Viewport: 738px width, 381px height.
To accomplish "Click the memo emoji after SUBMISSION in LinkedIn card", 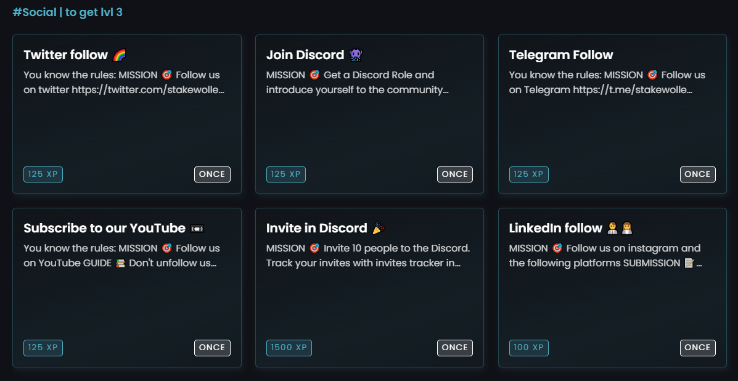I will pos(689,263).
